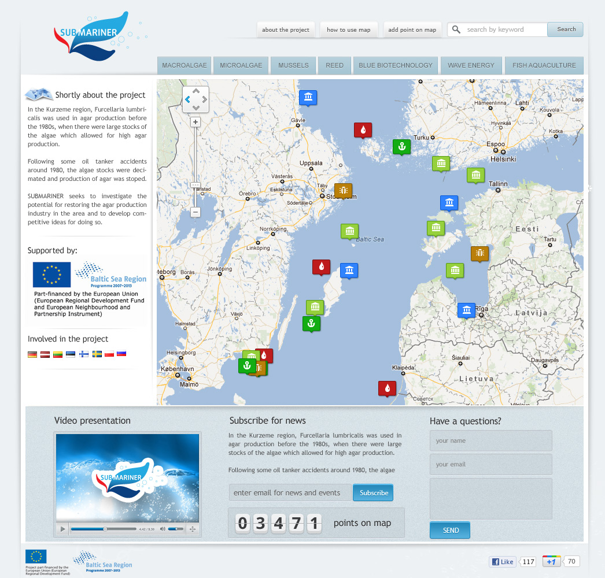Click the brown bug marker near Stockholm
Viewport: 605px width, 578px height.
(x=343, y=190)
